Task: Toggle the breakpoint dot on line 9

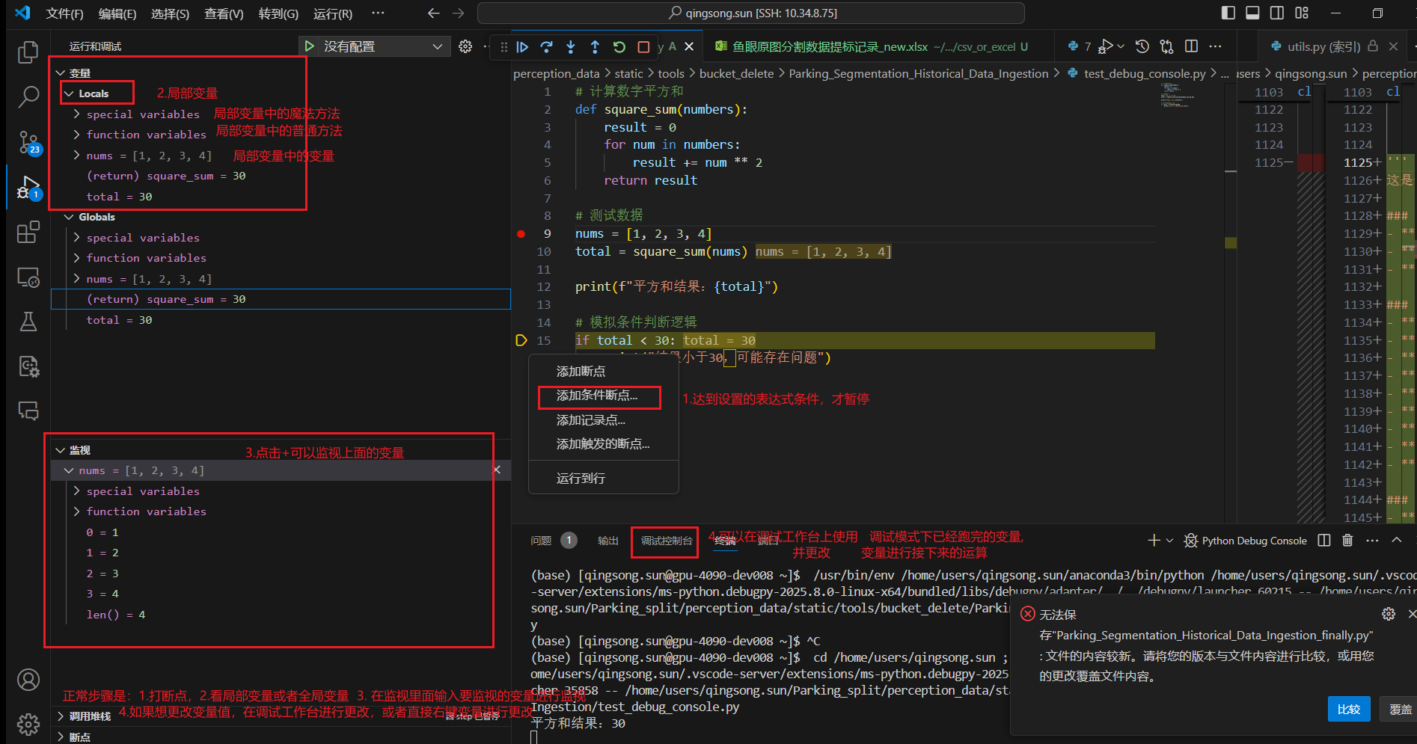Action: tap(521, 233)
